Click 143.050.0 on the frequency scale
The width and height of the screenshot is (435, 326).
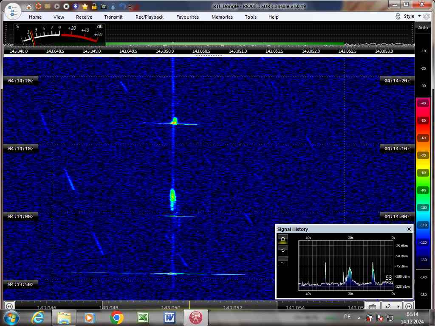[165, 51]
